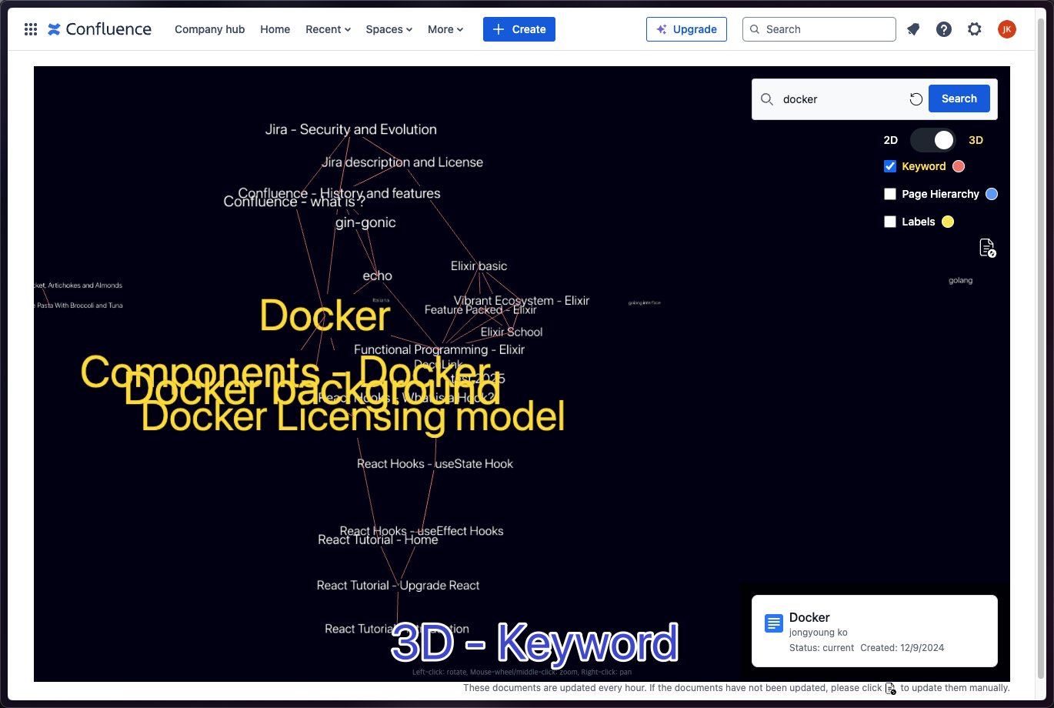
Task: Click the Docker document icon in info card
Action: (x=774, y=623)
